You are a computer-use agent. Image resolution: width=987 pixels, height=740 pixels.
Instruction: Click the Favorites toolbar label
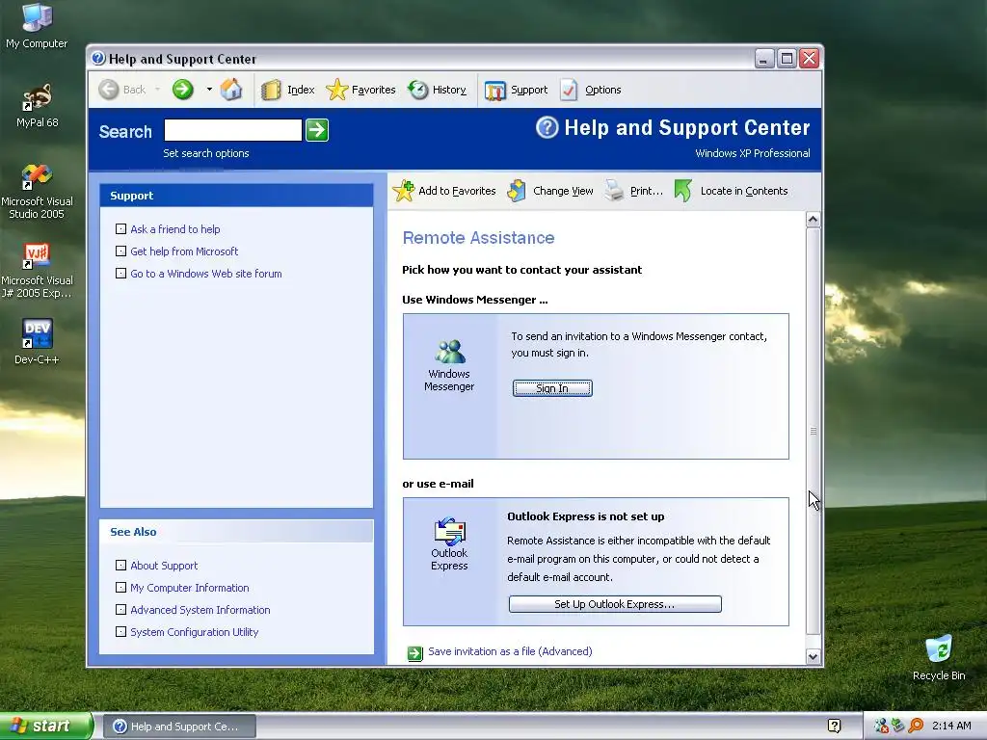tap(373, 90)
